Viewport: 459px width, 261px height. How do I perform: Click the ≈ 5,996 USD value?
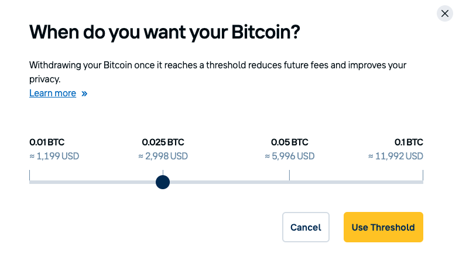point(289,156)
